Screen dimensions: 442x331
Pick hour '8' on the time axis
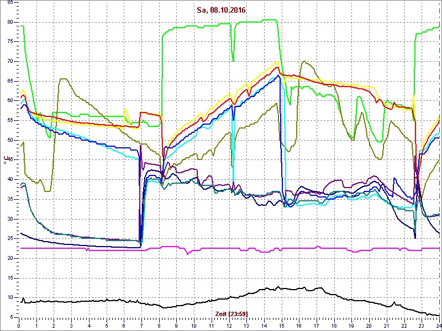point(159,325)
